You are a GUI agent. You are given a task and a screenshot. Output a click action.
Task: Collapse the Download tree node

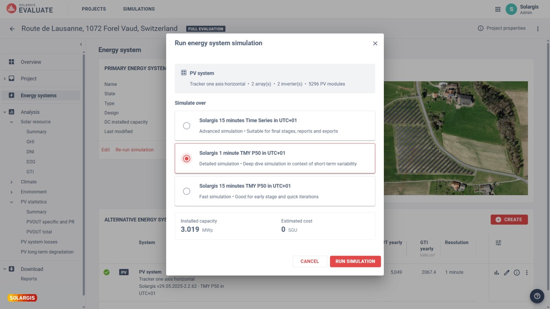(5, 269)
